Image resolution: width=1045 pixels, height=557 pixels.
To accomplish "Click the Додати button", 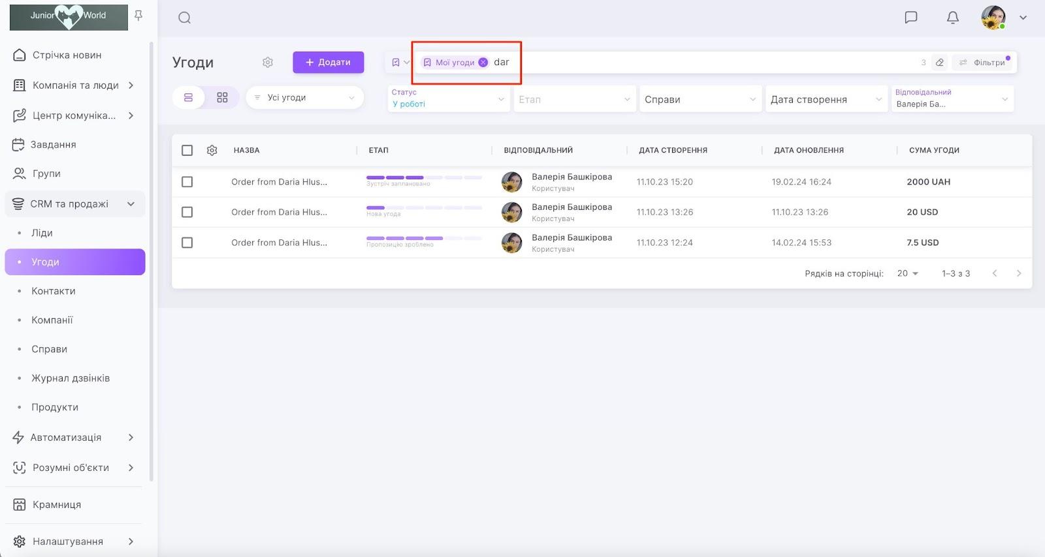I will pos(328,63).
